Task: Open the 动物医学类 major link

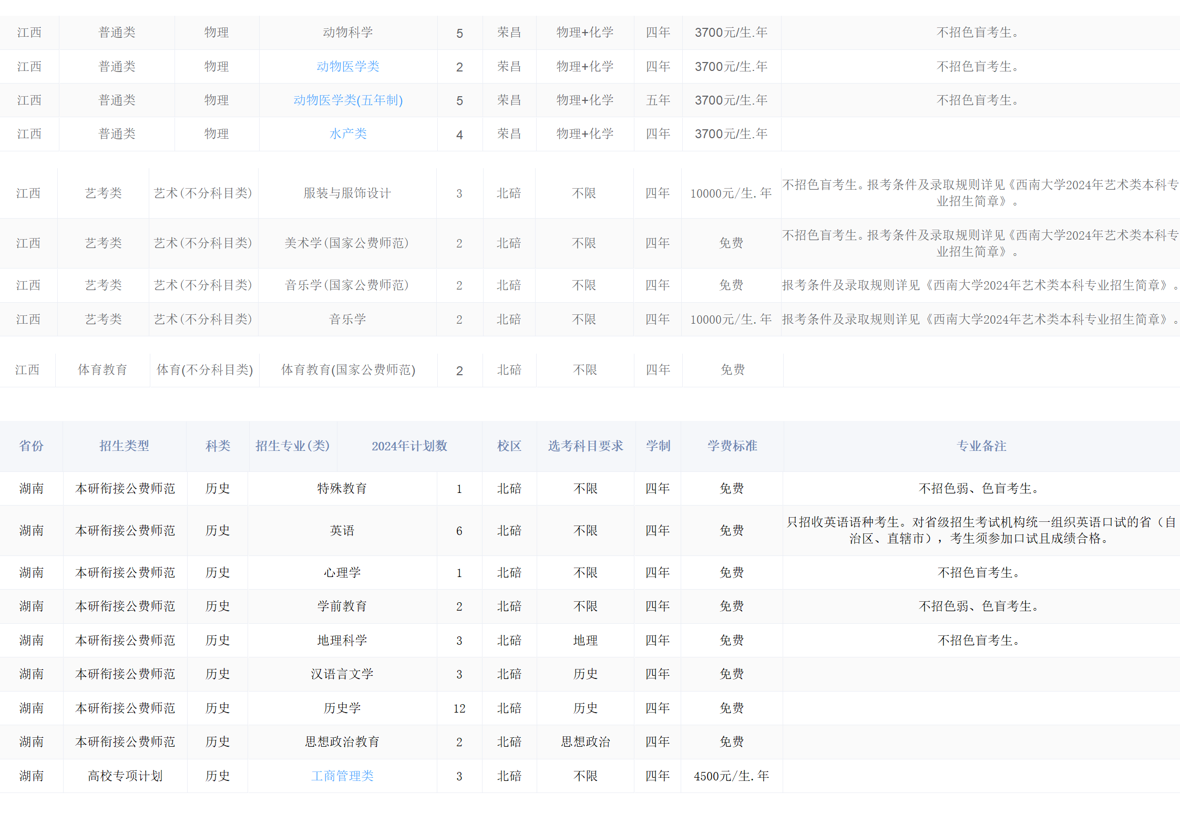Action: click(347, 67)
